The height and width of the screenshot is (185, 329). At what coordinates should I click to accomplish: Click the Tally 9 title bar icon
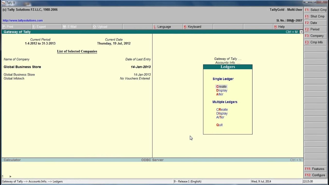(x=3, y=3)
